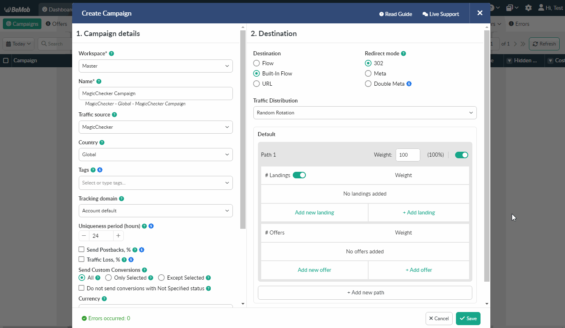Image resolution: width=565 pixels, height=328 pixels.
Task: Click the help icon next to Currency
Action: [104, 299]
